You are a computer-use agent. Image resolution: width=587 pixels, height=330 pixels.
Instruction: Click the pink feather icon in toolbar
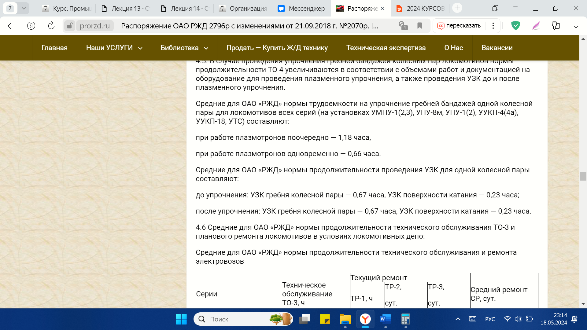(x=536, y=26)
